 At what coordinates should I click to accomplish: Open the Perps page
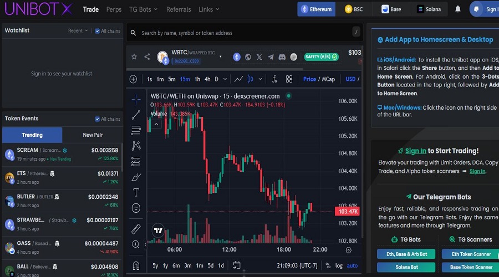coord(114,9)
